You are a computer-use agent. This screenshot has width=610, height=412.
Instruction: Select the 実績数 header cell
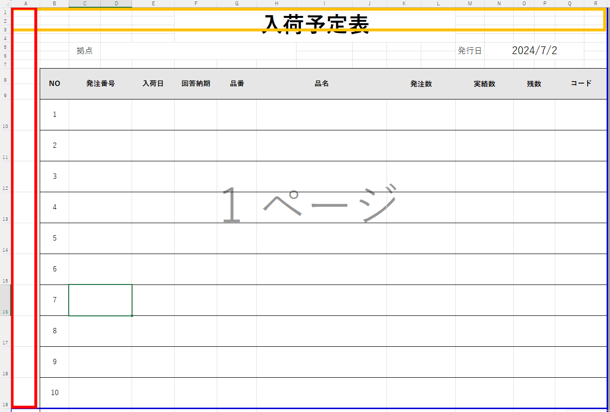pyautogui.click(x=484, y=84)
